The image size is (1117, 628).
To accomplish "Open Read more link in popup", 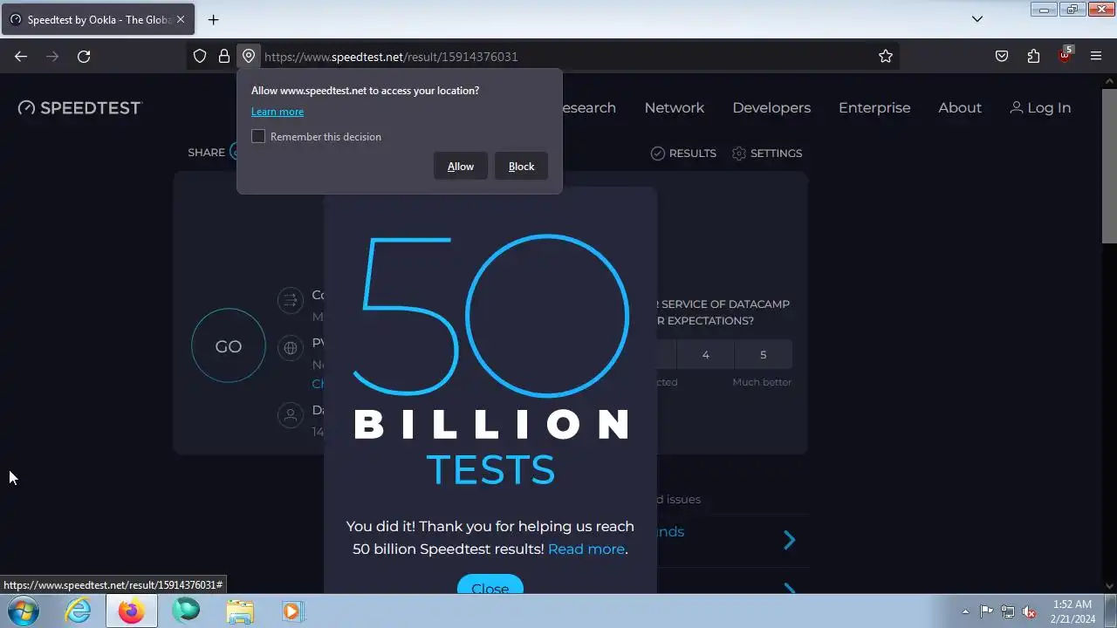I will (586, 549).
